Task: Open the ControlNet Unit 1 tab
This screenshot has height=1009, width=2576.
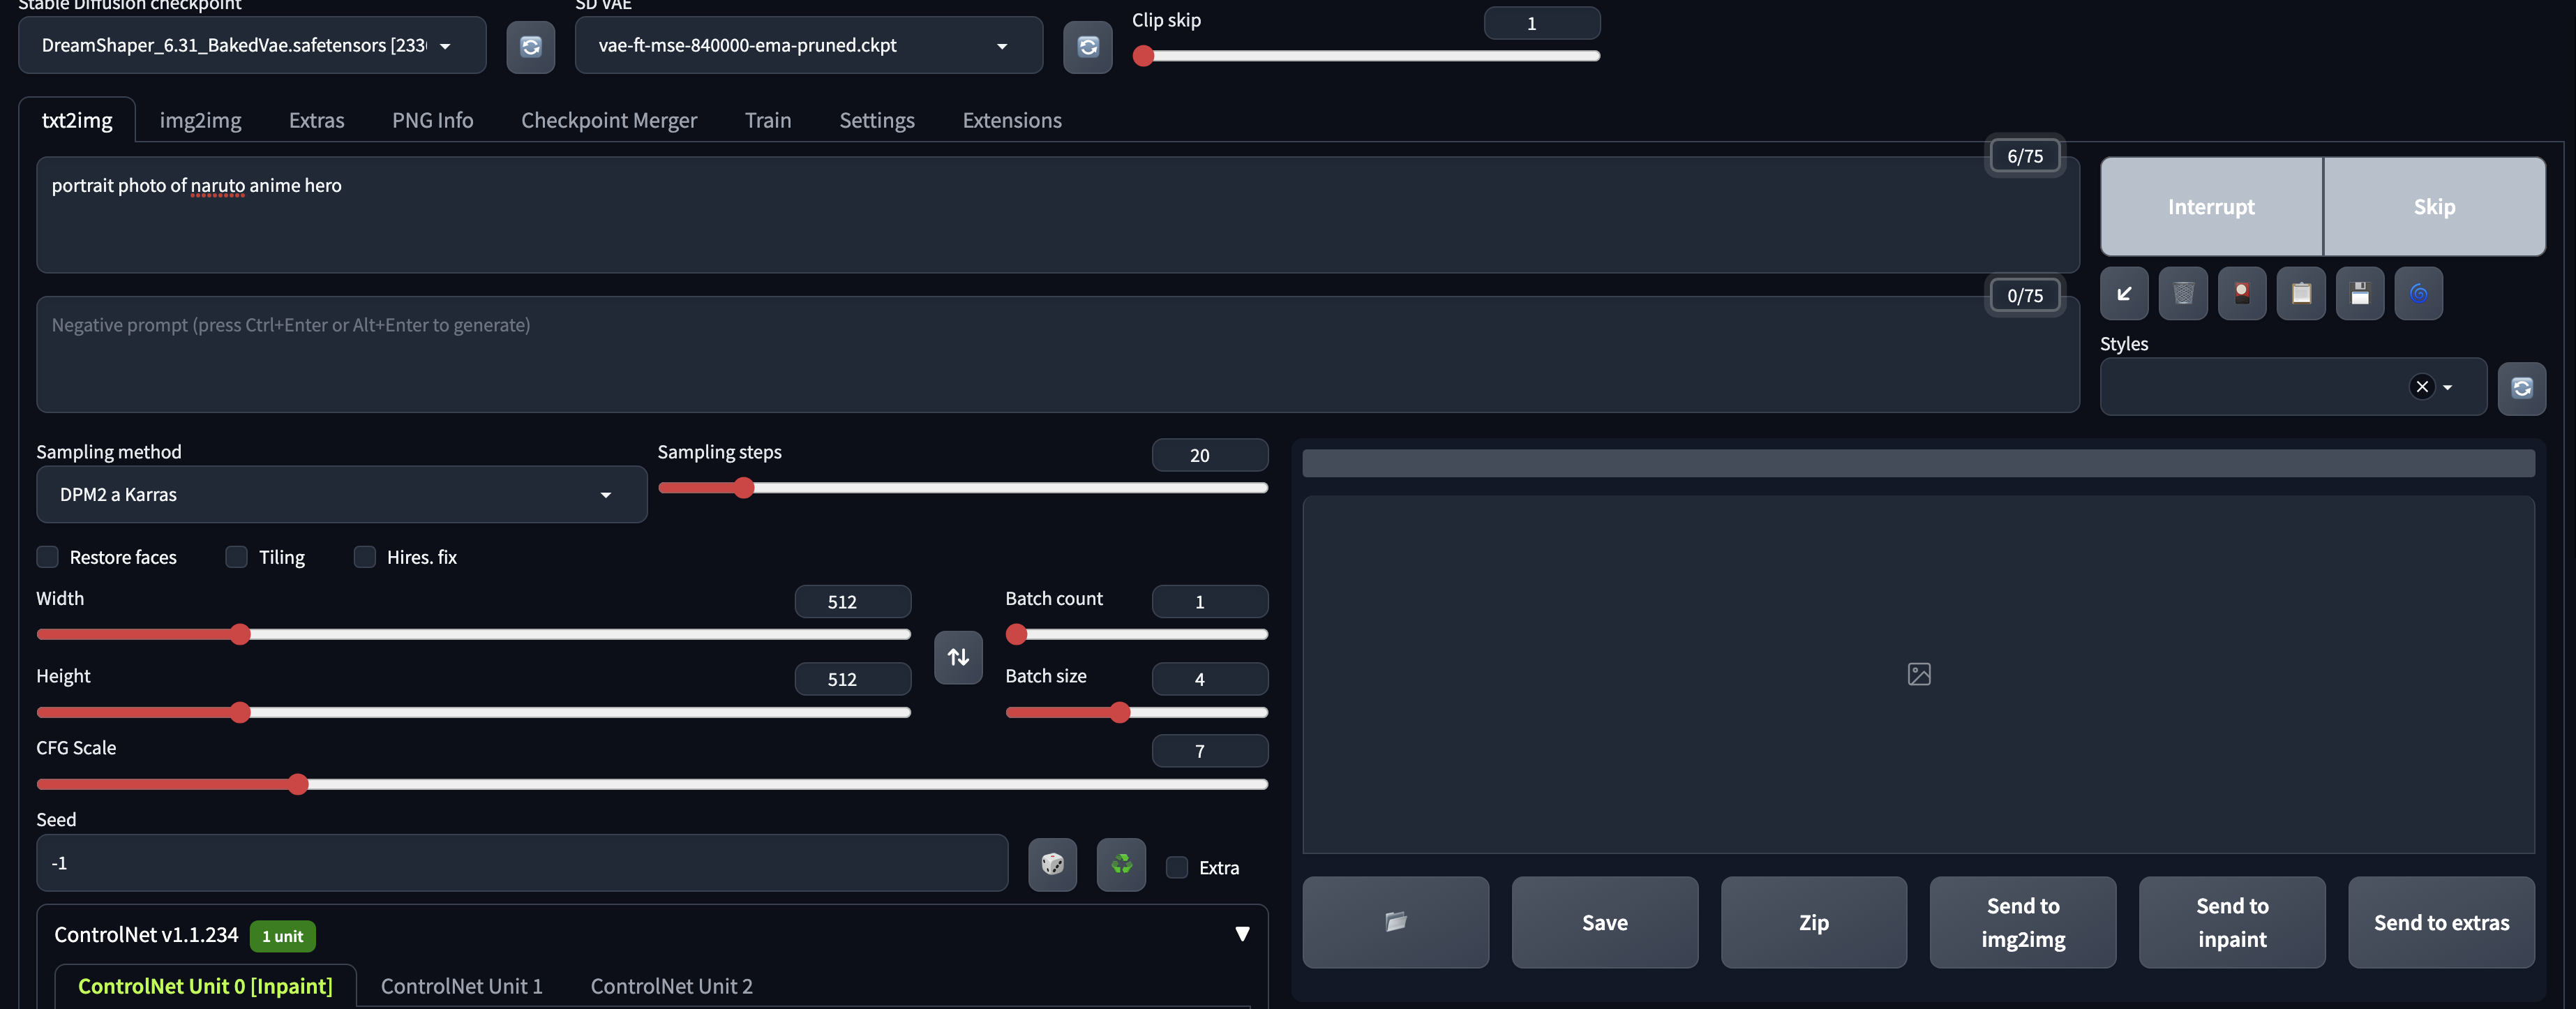Action: point(461,986)
